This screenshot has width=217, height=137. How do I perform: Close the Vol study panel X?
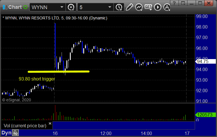coord(50,123)
